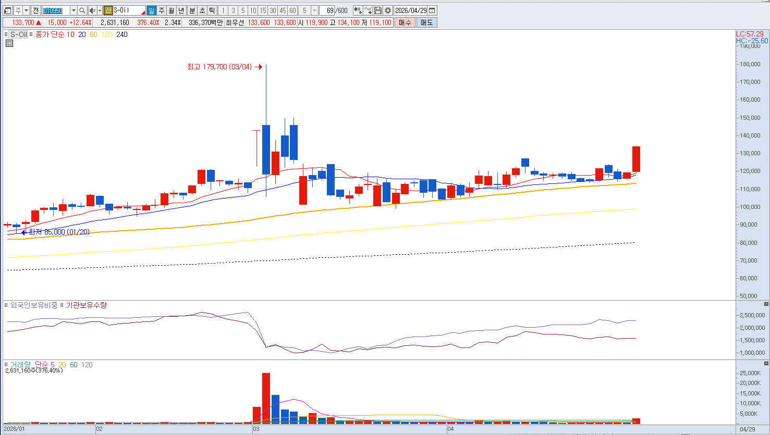Image resolution: width=770 pixels, height=435 pixels.
Task: Click the candle count field showing 69
Action: click(x=327, y=10)
